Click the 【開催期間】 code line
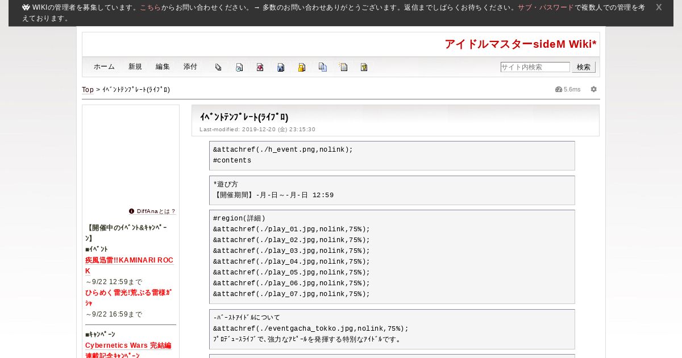Viewport: 682px width, 358px height. pyautogui.click(x=273, y=195)
